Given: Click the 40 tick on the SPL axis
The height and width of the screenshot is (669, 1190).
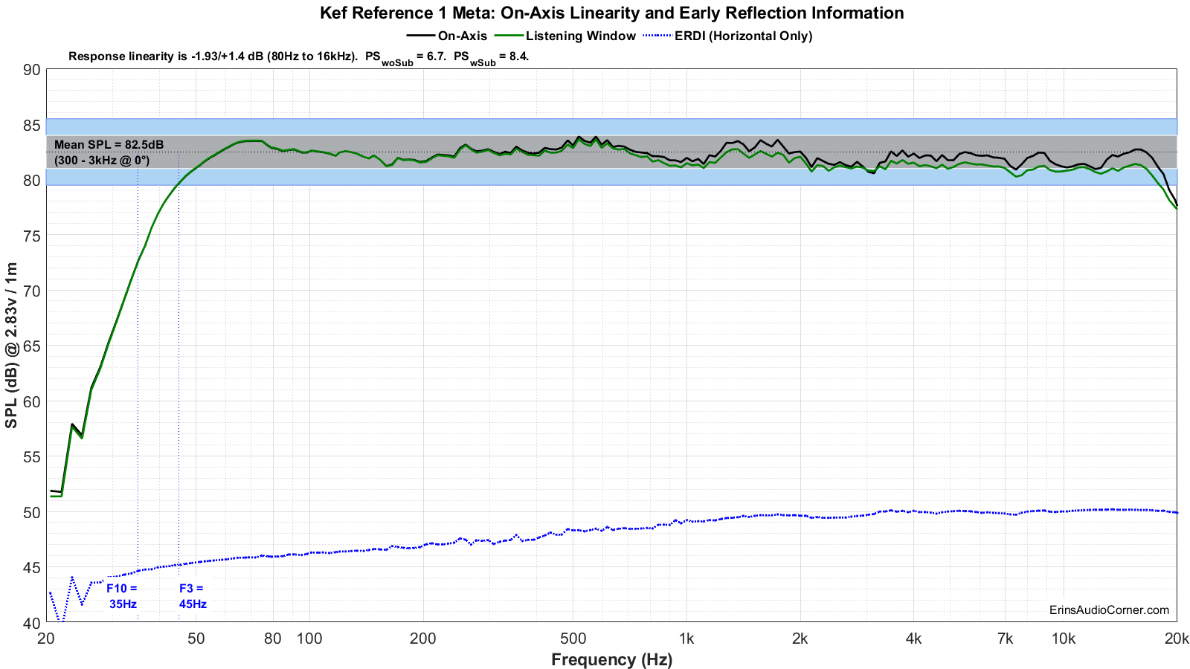Looking at the screenshot, I should [32, 623].
